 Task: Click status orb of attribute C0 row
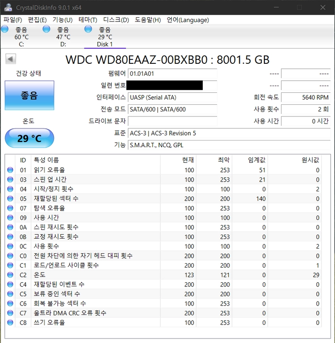pyautogui.click(x=10, y=256)
